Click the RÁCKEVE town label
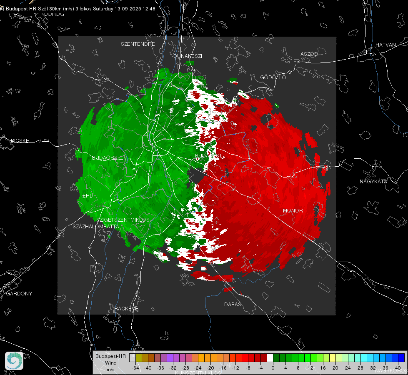Image resolution: width=408 pixels, height=375 pixels. click(126, 308)
